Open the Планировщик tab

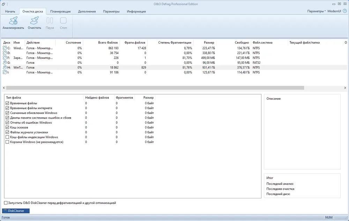(x=60, y=12)
